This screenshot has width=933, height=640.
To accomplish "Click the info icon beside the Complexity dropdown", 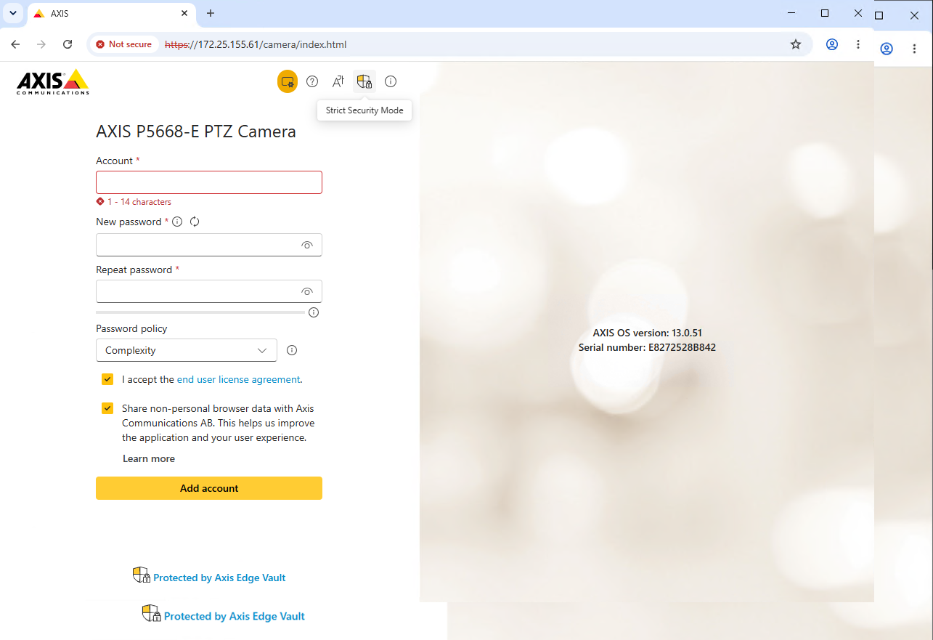I will (292, 350).
